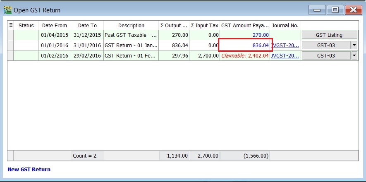Click row indicator for 01/02/2016 row
Image resolution: width=366 pixels, height=182 pixels.
click(x=10, y=55)
